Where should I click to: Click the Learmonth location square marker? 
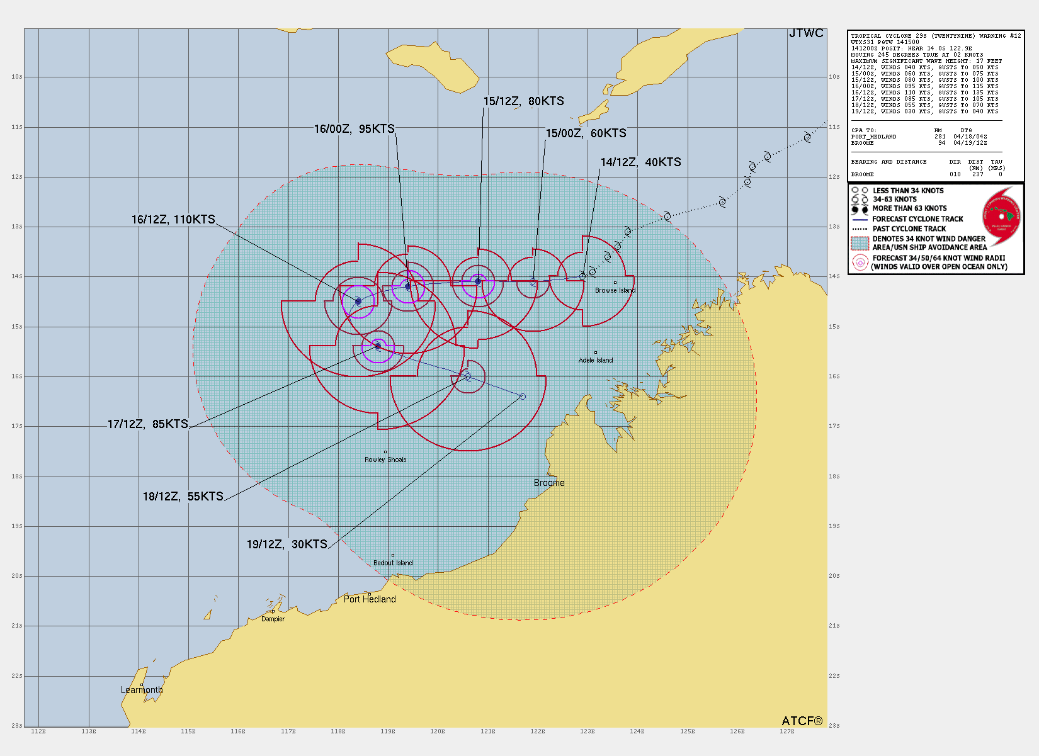142,685
